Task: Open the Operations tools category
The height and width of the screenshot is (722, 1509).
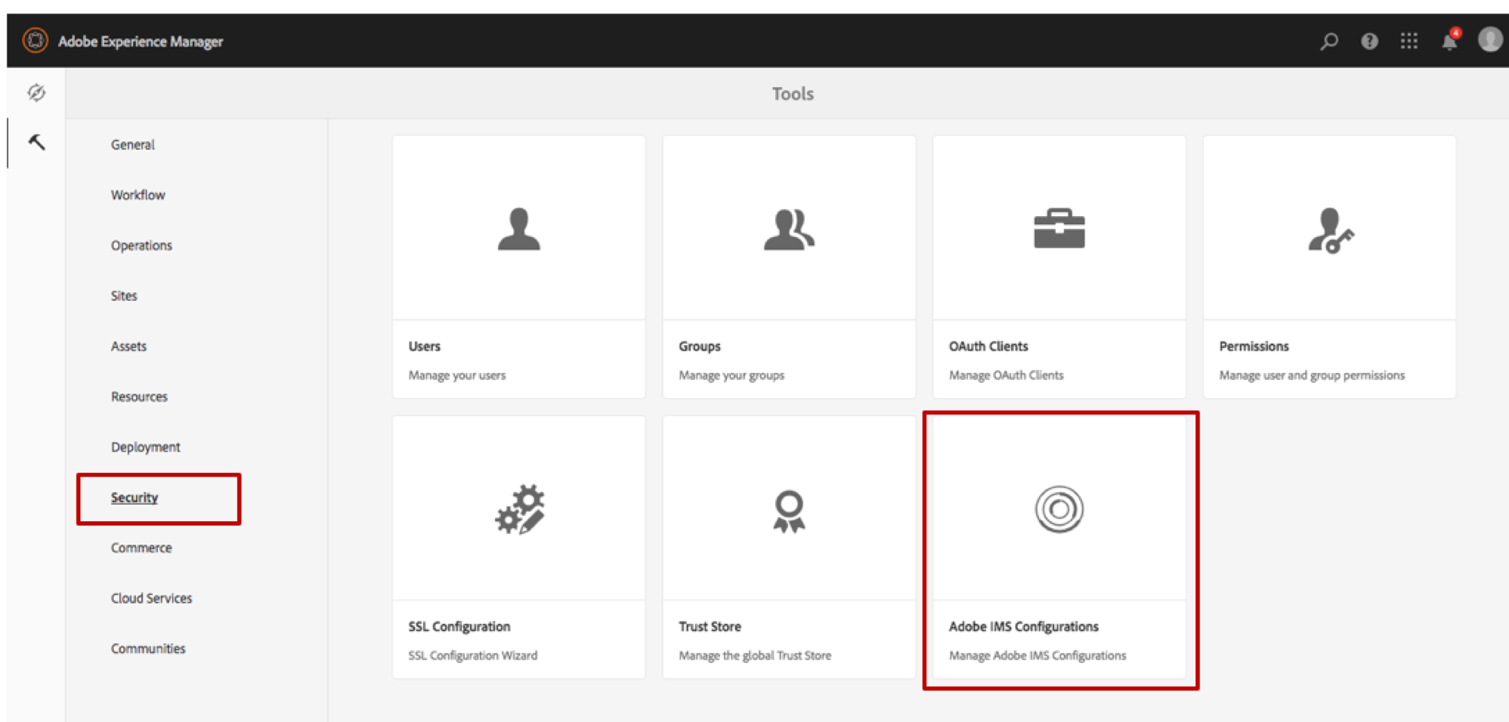Action: (x=141, y=245)
